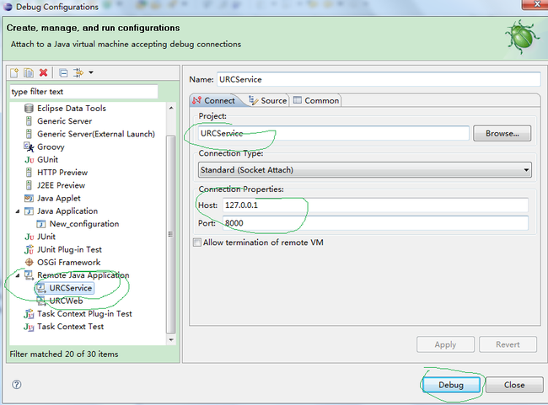548x405 pixels.
Task: Click the Eclipse Data Tools icon
Action: [x=29, y=109]
